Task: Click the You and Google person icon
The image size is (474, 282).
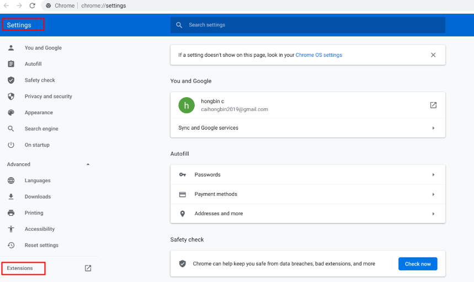Action: pos(11,48)
